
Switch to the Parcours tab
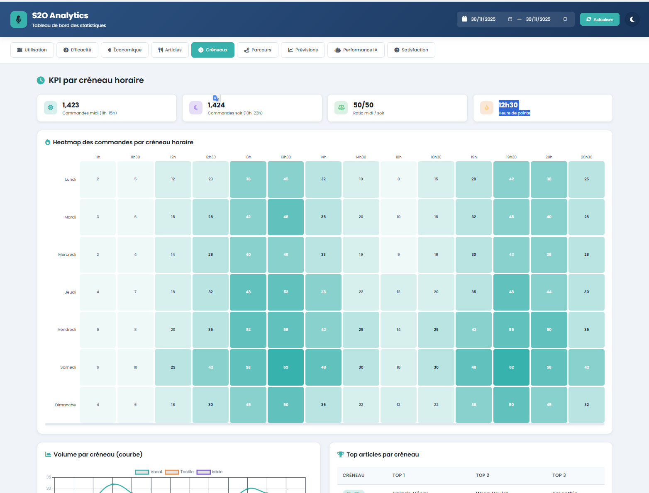click(x=258, y=50)
